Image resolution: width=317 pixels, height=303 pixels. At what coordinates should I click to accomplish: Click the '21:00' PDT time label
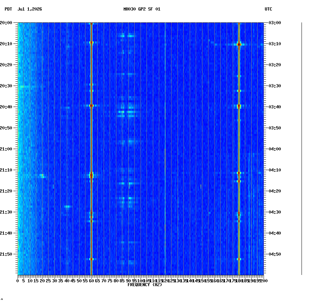pyautogui.click(x=6, y=149)
